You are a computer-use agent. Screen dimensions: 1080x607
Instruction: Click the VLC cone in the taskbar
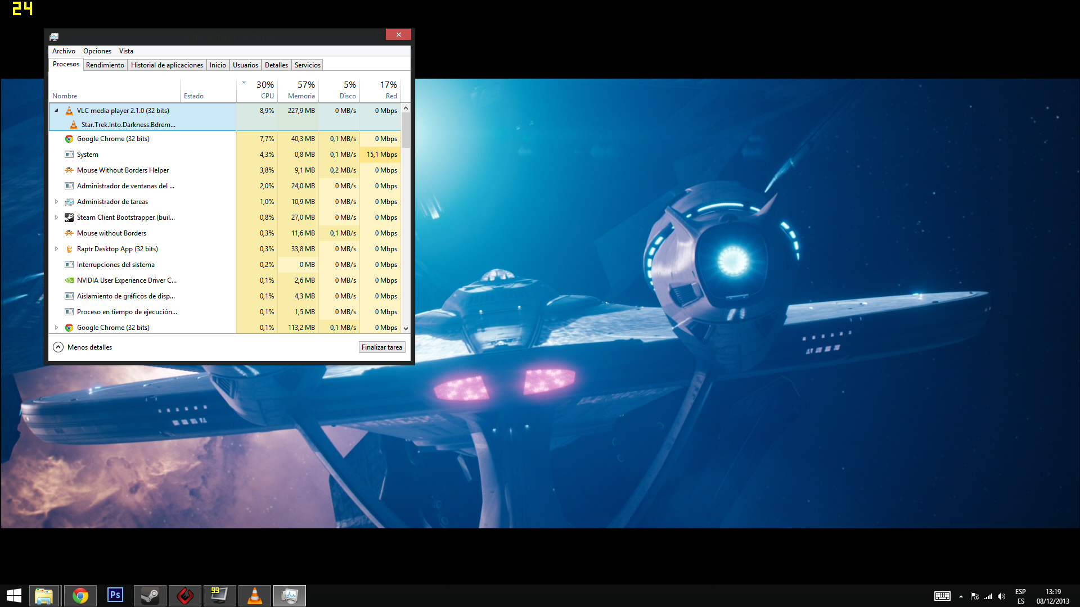pos(255,595)
